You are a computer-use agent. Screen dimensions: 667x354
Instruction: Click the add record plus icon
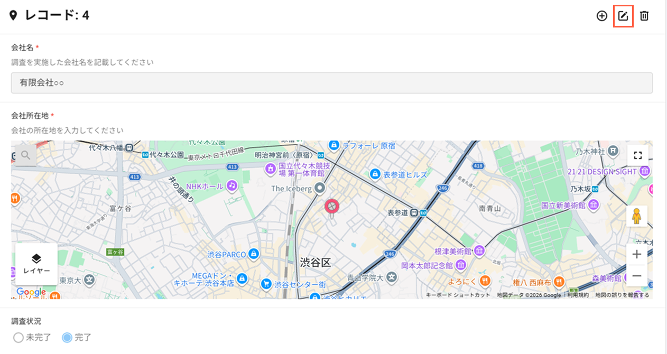click(x=601, y=16)
